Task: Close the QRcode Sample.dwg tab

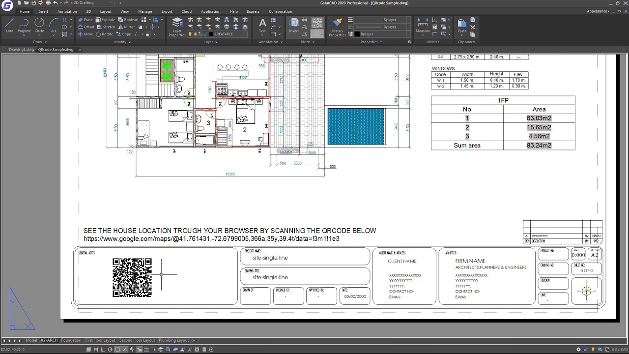Action: (80, 50)
